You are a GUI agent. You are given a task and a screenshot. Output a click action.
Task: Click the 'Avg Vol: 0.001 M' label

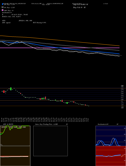tap(80, 5)
